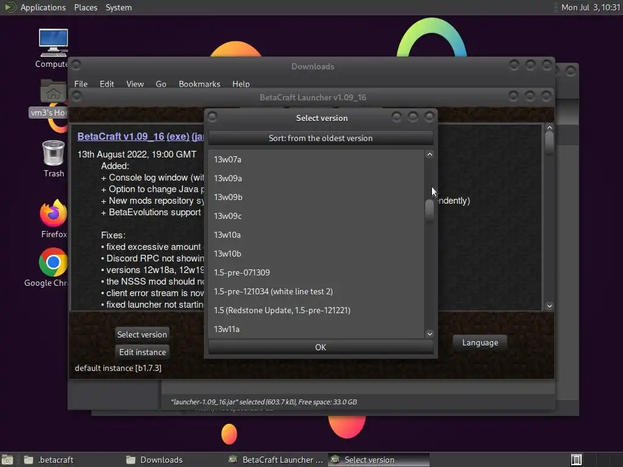
Task: Open the Places menu
Action: coord(85,7)
